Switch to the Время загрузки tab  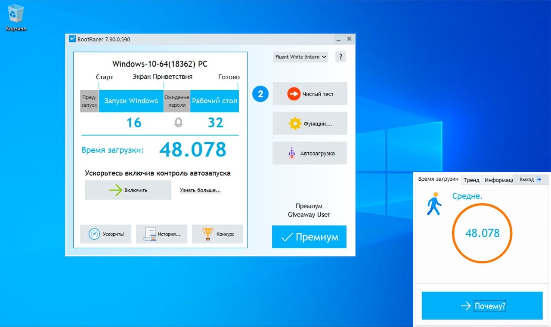pos(438,179)
